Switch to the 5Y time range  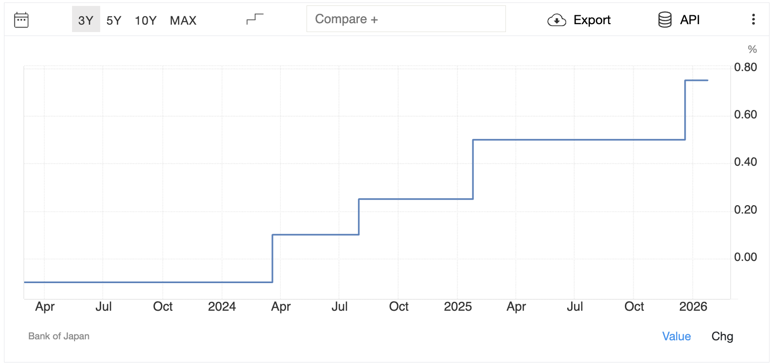pos(114,20)
